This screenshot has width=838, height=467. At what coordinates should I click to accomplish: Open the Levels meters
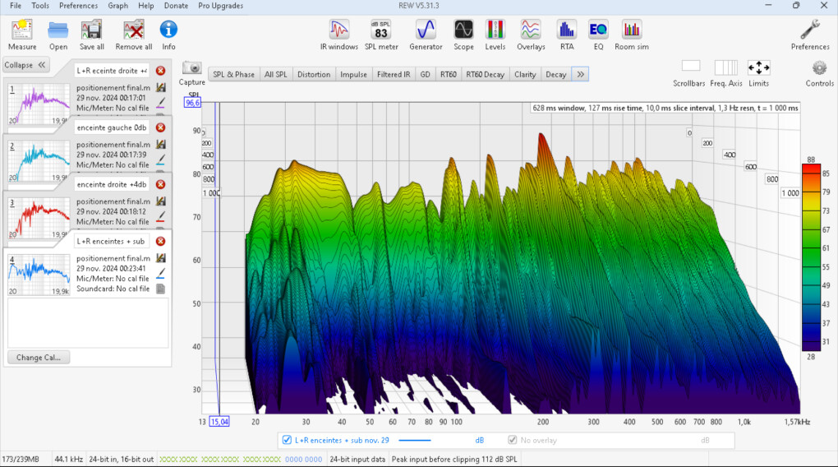495,35
